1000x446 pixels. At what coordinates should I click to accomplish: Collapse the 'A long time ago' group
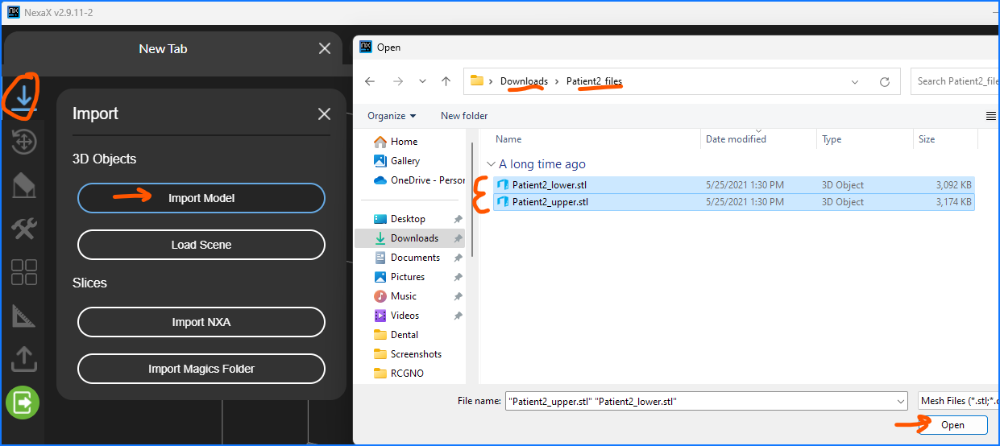click(x=492, y=164)
